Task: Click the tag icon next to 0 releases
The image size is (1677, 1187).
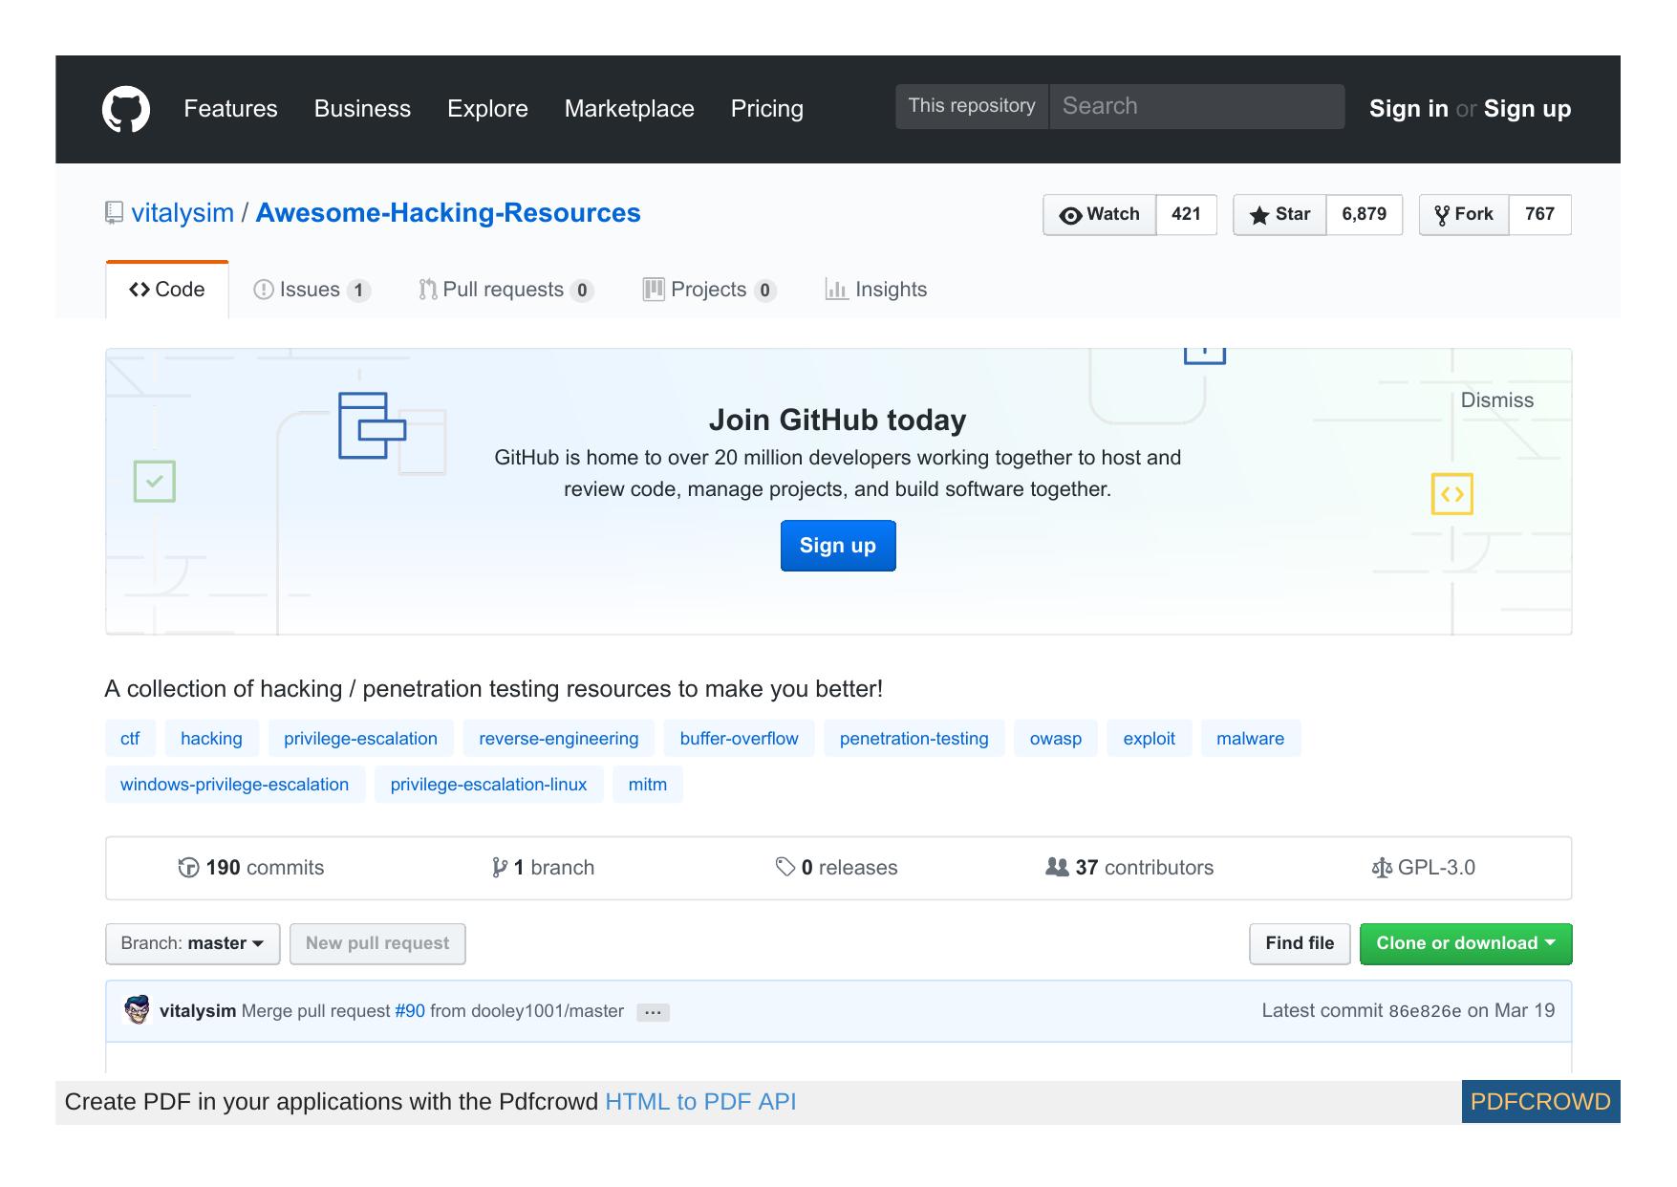Action: pos(785,867)
